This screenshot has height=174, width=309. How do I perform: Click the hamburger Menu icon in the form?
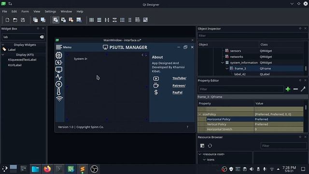(x=59, y=47)
